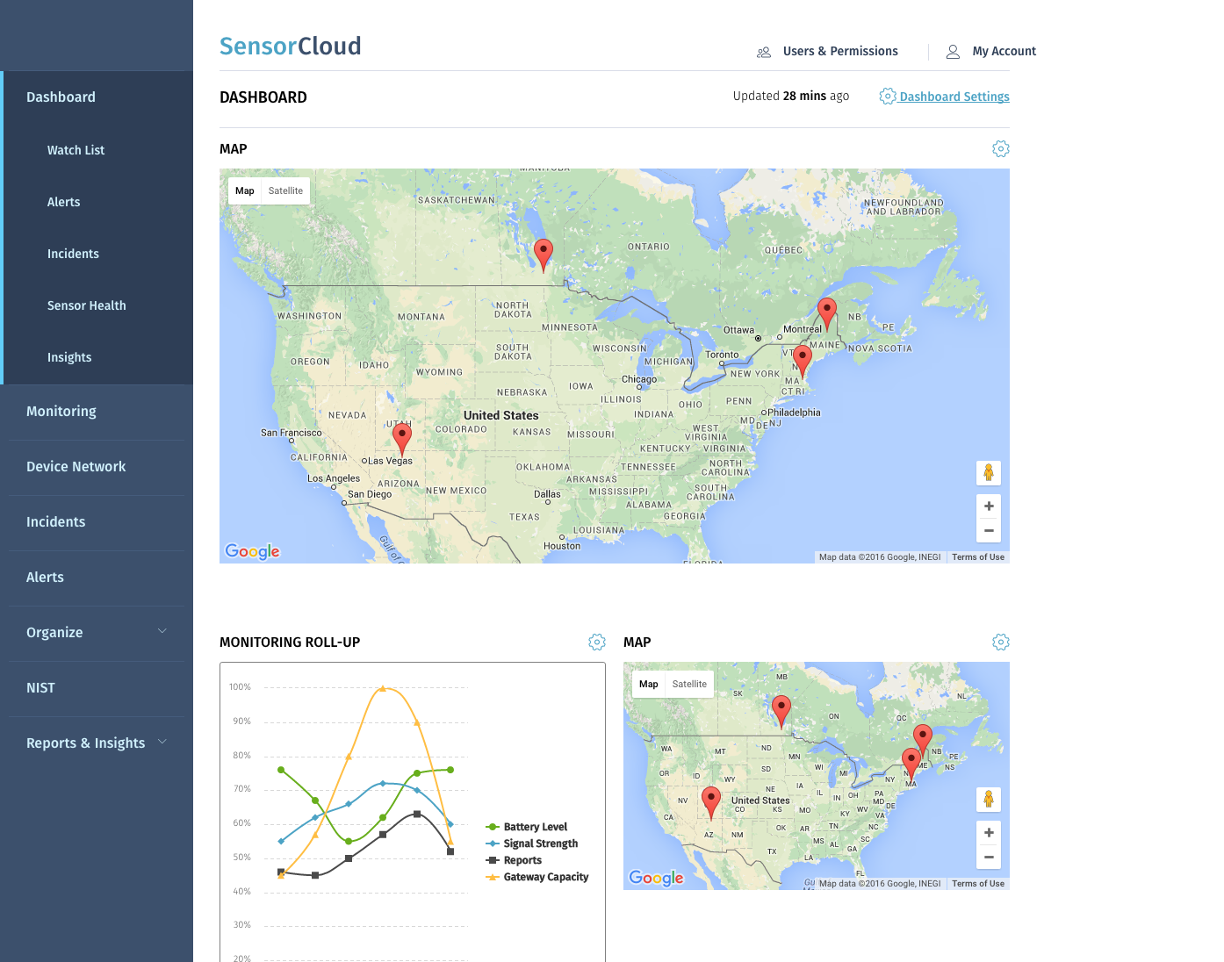Click the SensorCloud logo

coord(291,46)
